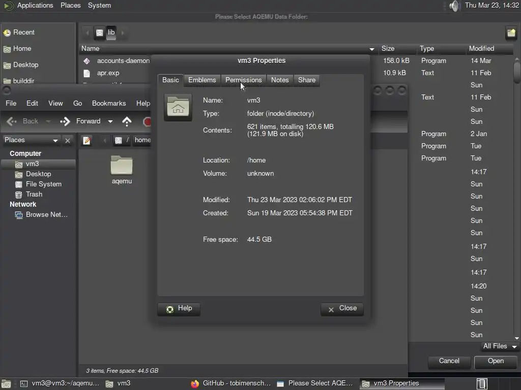This screenshot has height=390, width=521.
Task: Open Applications menu in top panel
Action: (35, 5)
